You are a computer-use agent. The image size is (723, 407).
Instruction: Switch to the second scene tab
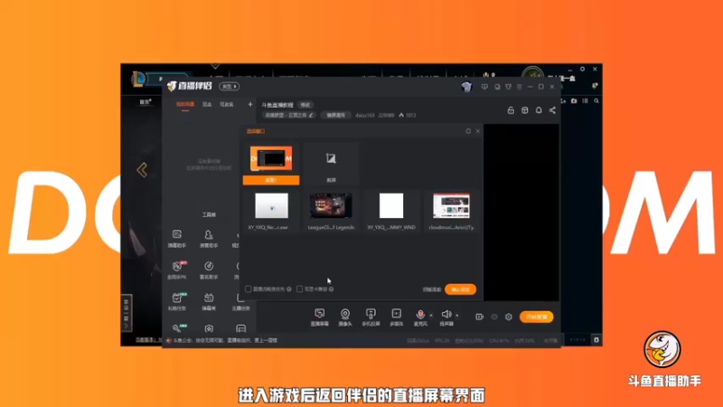pyautogui.click(x=207, y=105)
